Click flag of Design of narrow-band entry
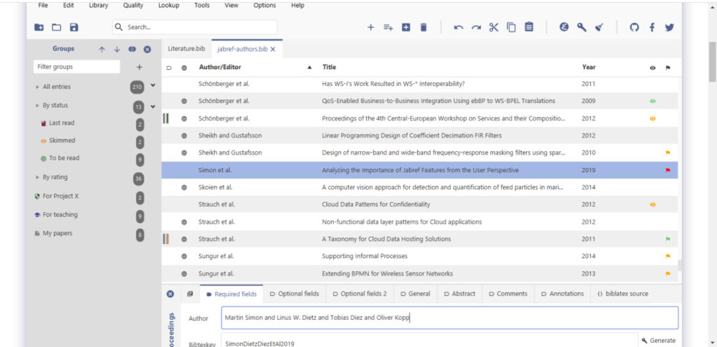 668,153
